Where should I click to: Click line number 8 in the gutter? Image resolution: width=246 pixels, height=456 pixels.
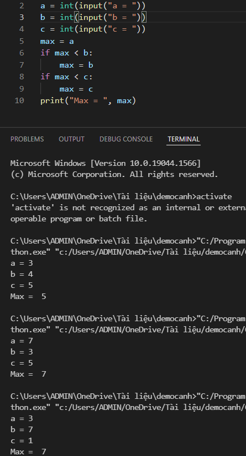coord(22,77)
